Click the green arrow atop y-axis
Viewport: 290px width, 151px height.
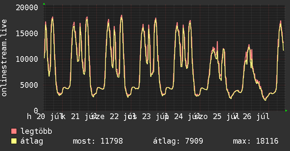pyautogui.click(x=44, y=4)
